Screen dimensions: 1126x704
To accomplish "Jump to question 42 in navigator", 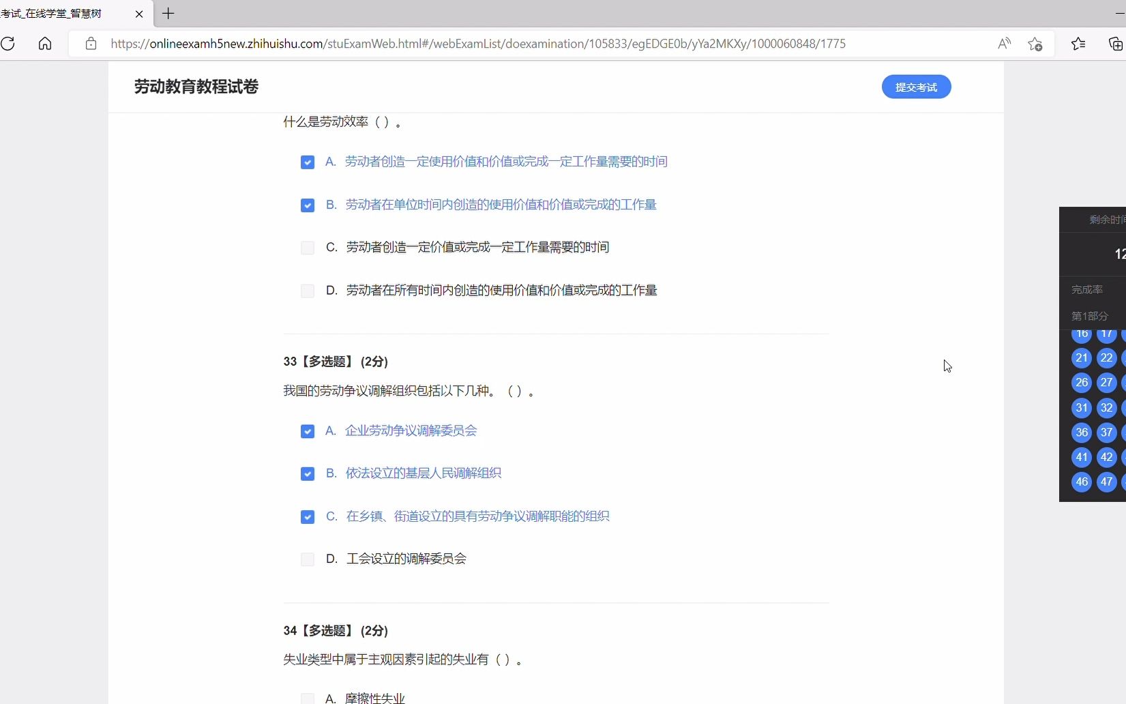I will click(1106, 457).
